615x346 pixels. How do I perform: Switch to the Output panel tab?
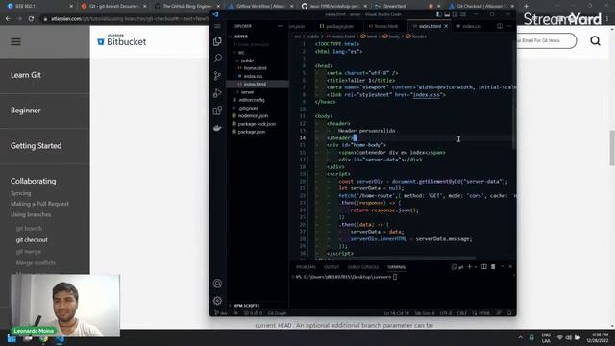332,267
